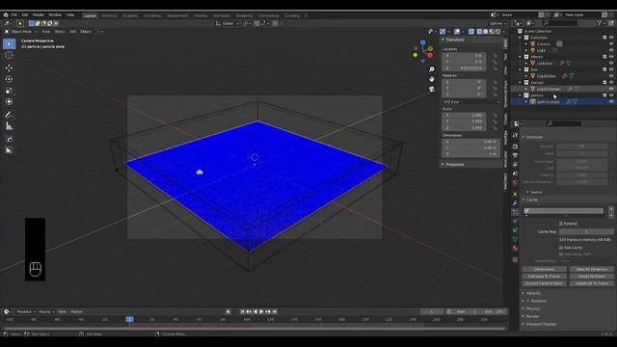Jump to the timeline start frame

[242, 311]
